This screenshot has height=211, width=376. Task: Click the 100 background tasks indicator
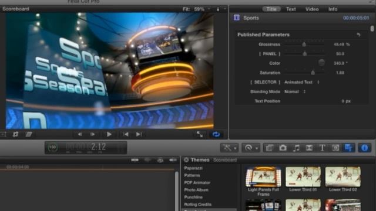pyautogui.click(x=53, y=147)
